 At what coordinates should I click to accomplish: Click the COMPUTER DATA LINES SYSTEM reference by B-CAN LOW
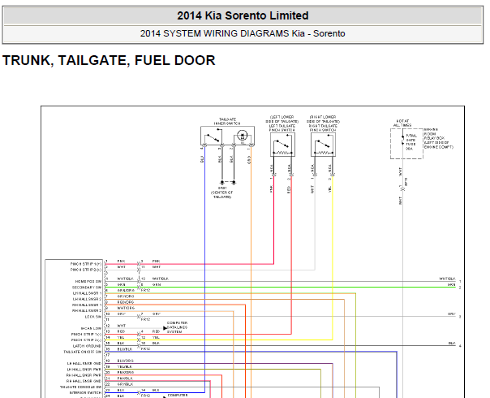177,327
